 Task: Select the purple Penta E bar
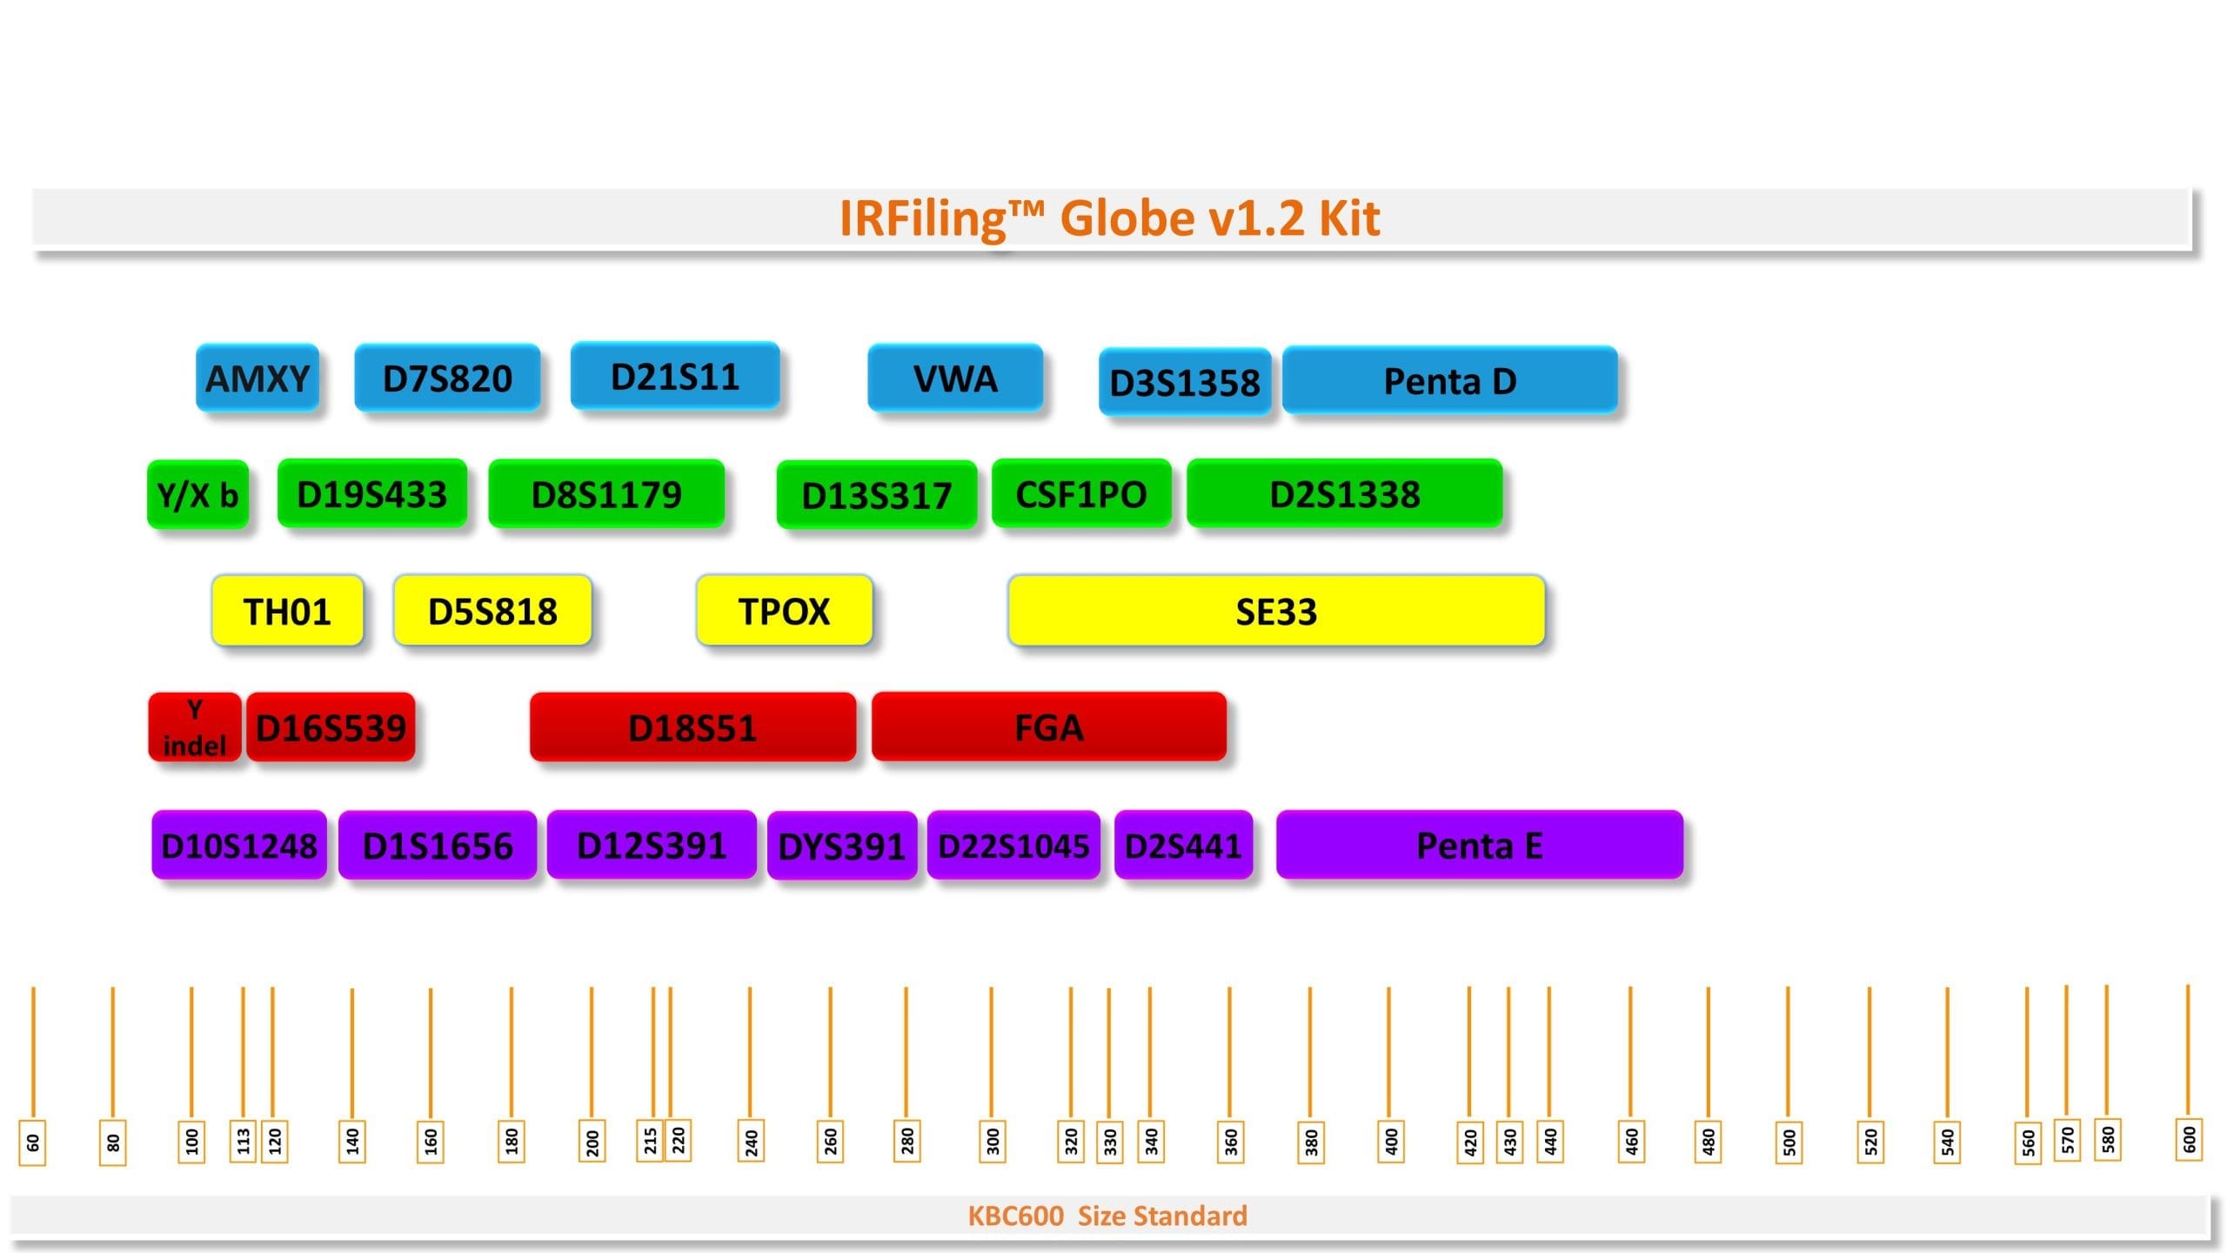click(1479, 845)
